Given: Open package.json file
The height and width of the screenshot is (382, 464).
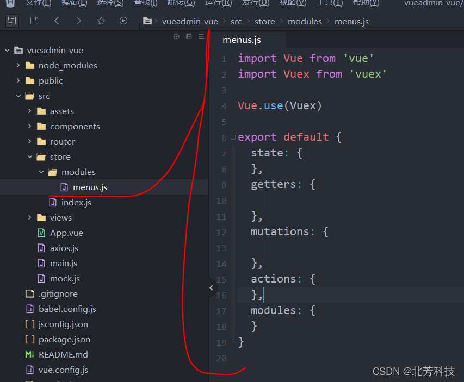Looking at the screenshot, I should tap(64, 340).
